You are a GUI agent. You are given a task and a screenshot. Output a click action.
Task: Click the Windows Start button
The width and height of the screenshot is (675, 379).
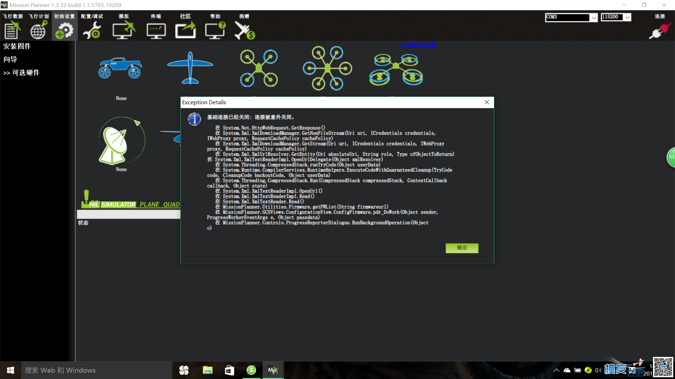(11, 370)
